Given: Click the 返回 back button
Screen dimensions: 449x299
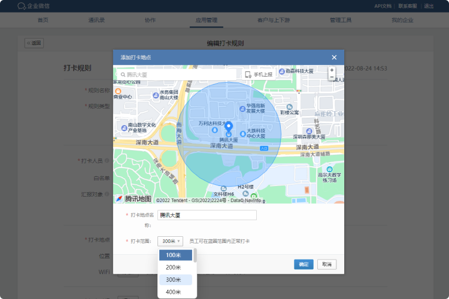Looking at the screenshot, I should [34, 43].
